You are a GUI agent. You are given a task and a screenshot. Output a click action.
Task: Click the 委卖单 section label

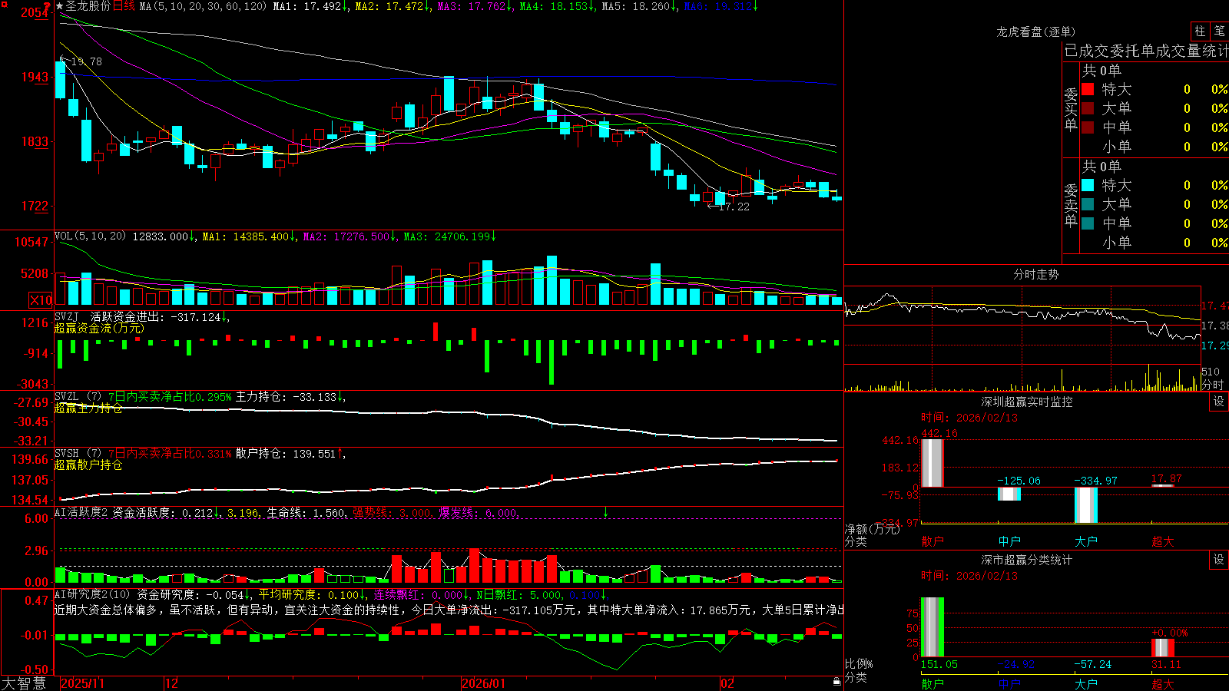coord(1071,205)
